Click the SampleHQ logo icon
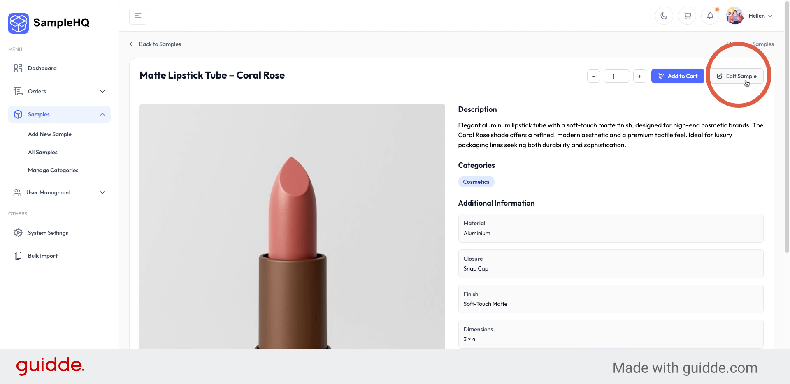The image size is (790, 384). (19, 23)
